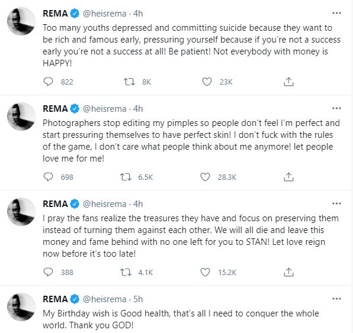
Task: Open more options on the Birthday wish tweet
Action: pyautogui.click(x=336, y=299)
